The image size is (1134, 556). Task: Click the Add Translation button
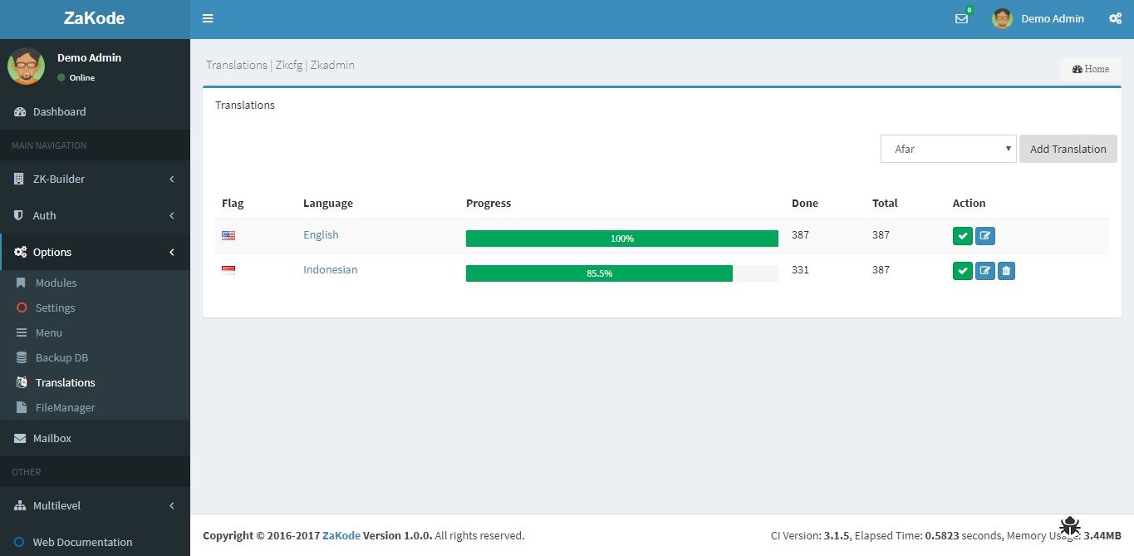coord(1068,149)
